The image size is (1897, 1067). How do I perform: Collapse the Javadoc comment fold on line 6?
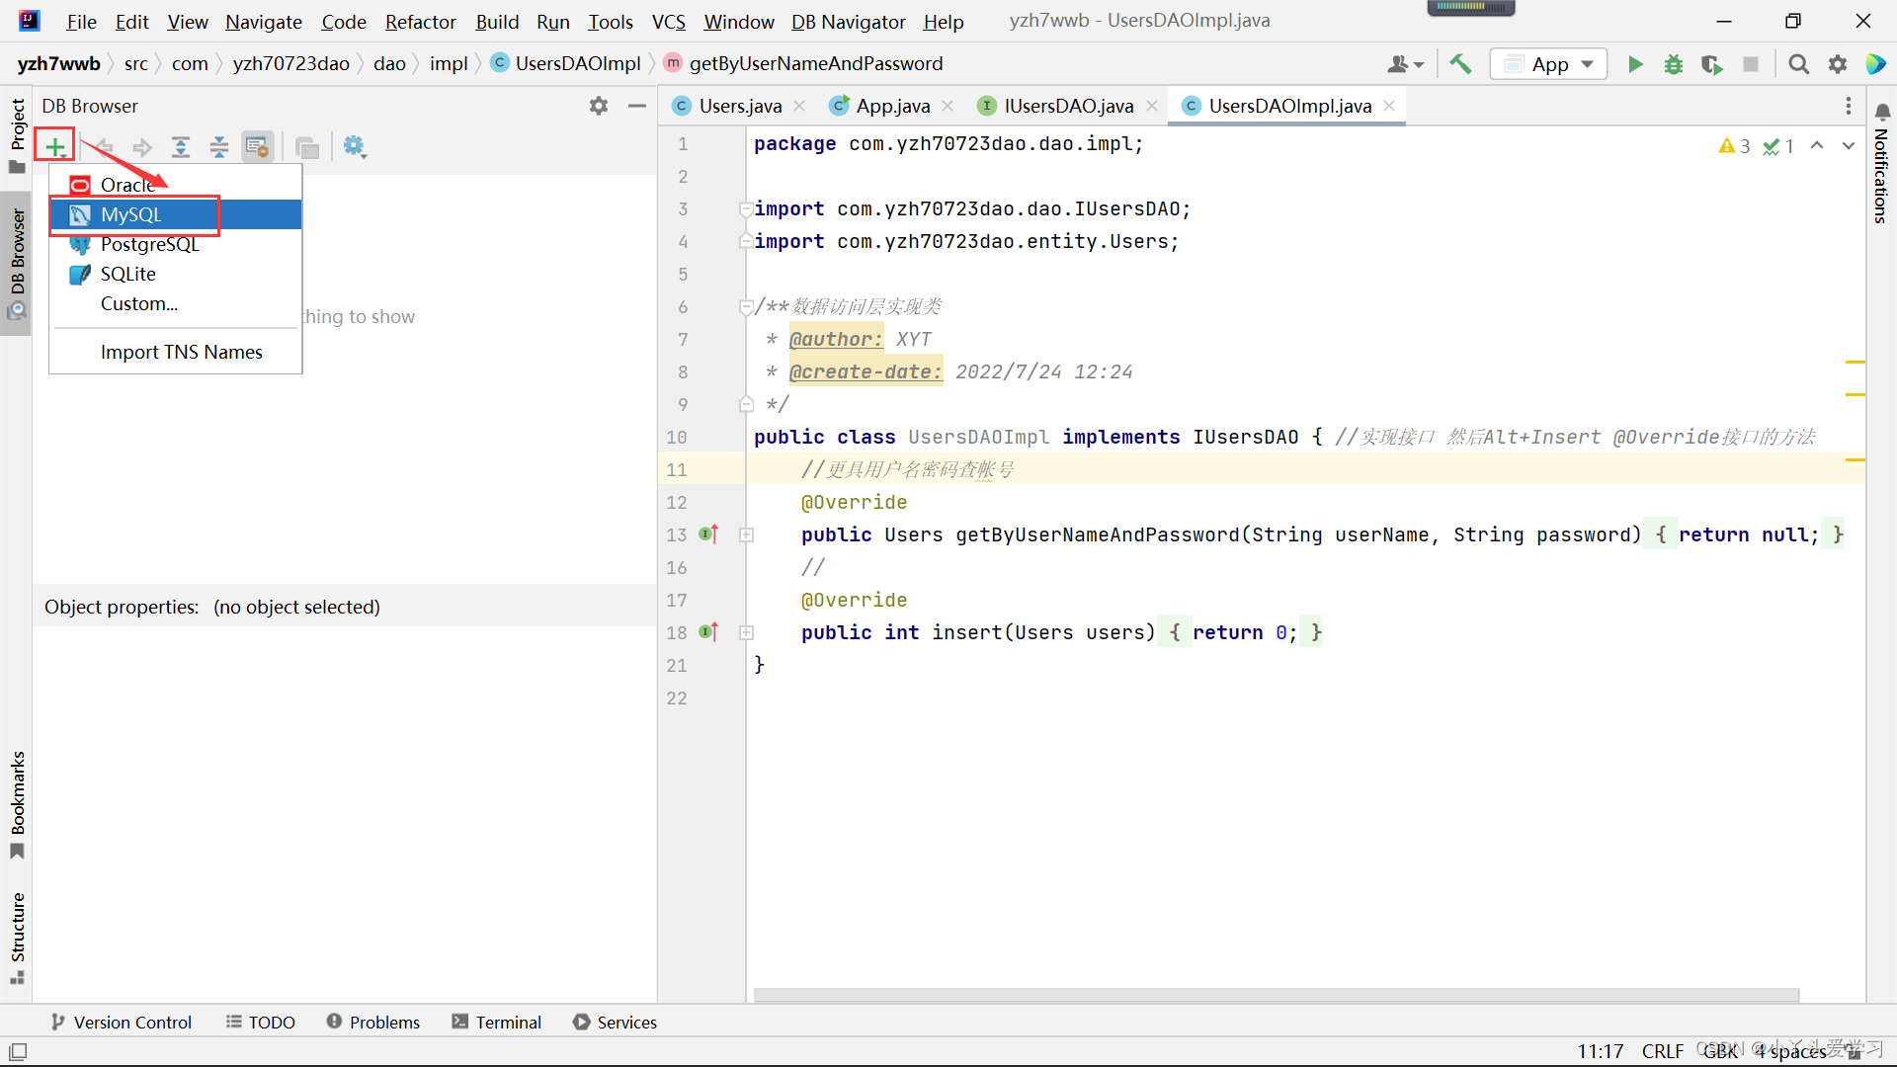[746, 306]
